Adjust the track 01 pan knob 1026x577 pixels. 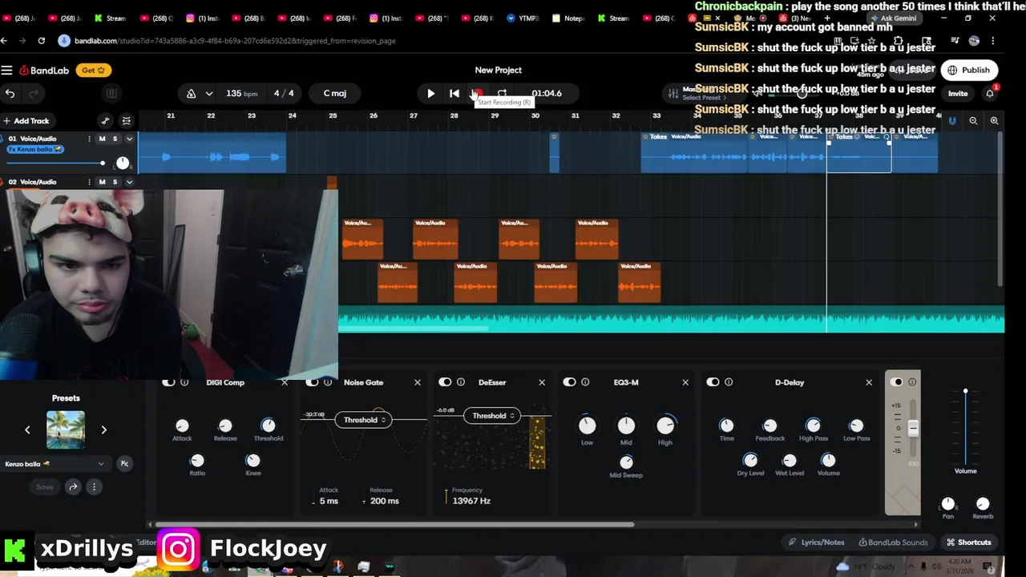tap(123, 163)
